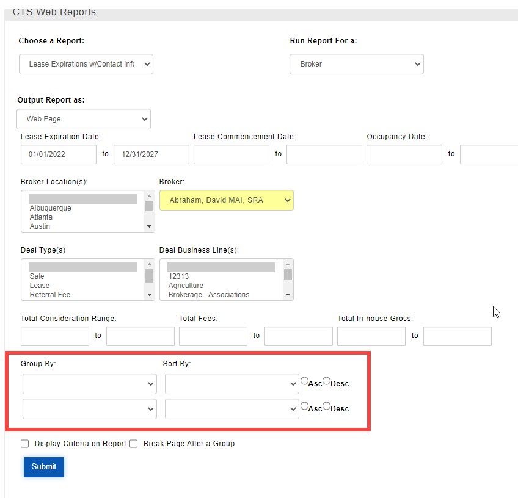Check Break Page After a Group
This screenshot has width=518, height=498.
click(x=134, y=444)
